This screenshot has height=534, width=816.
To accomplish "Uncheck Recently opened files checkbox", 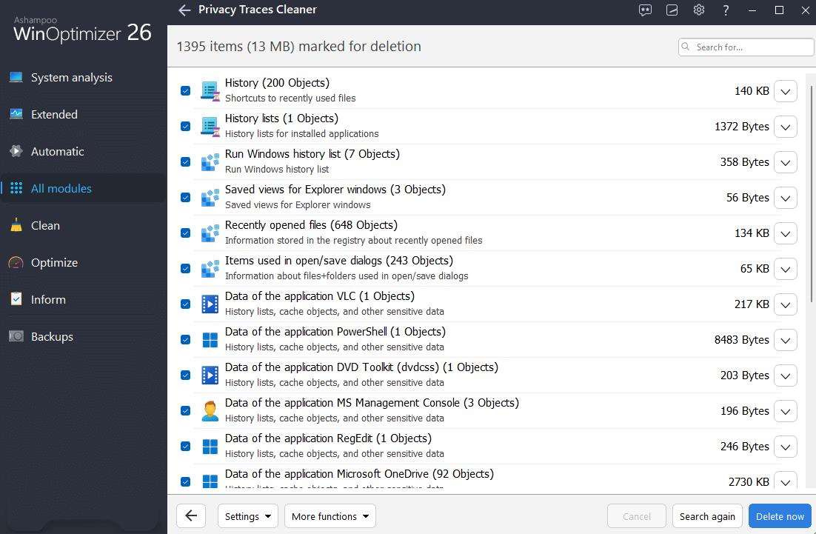I will pyautogui.click(x=185, y=233).
